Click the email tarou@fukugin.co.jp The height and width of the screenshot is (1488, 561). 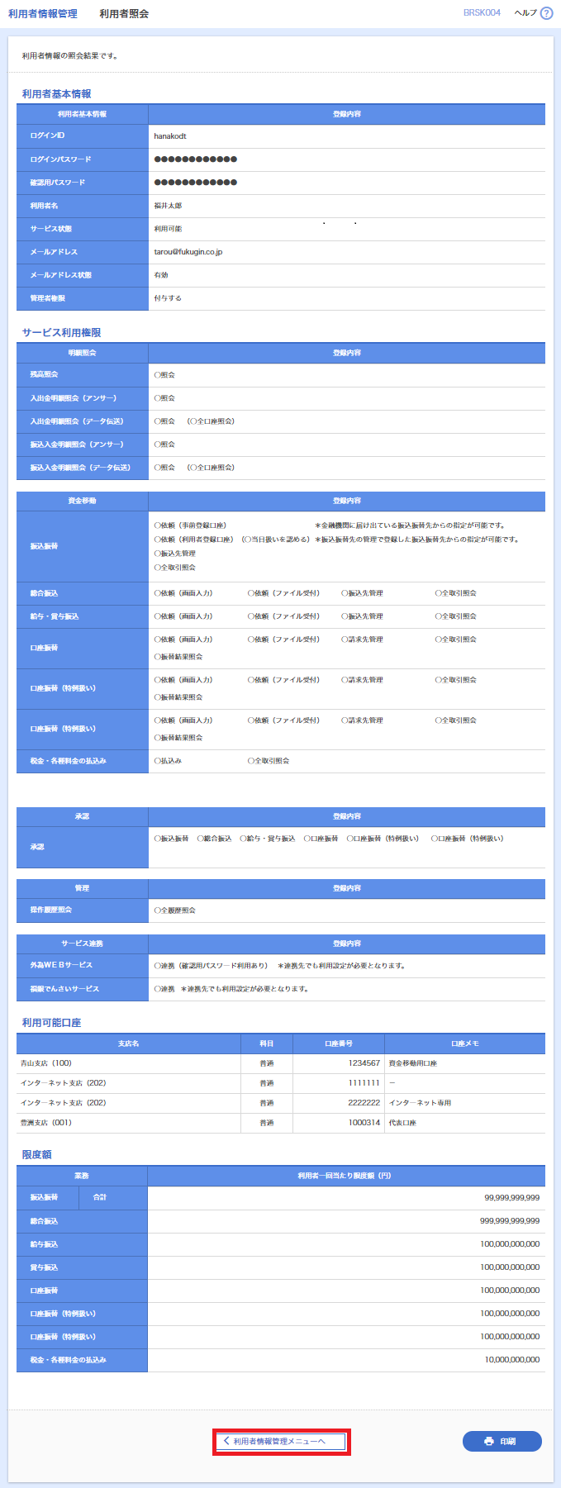(188, 252)
